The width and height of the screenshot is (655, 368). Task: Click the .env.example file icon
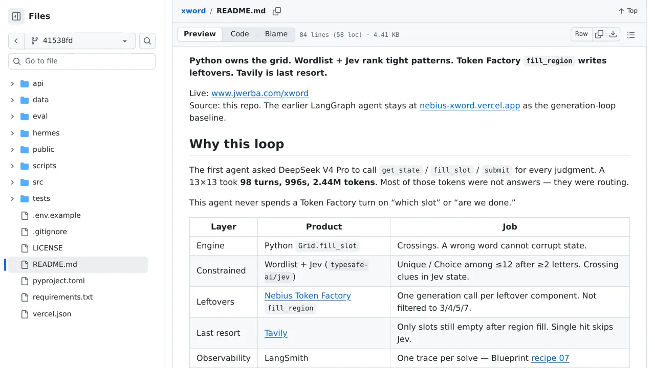(25, 215)
